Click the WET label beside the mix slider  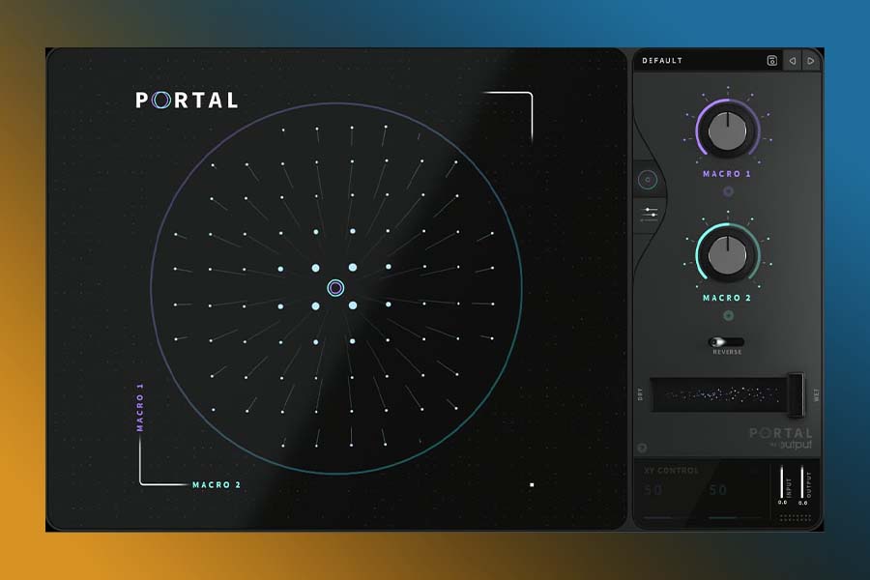816,395
